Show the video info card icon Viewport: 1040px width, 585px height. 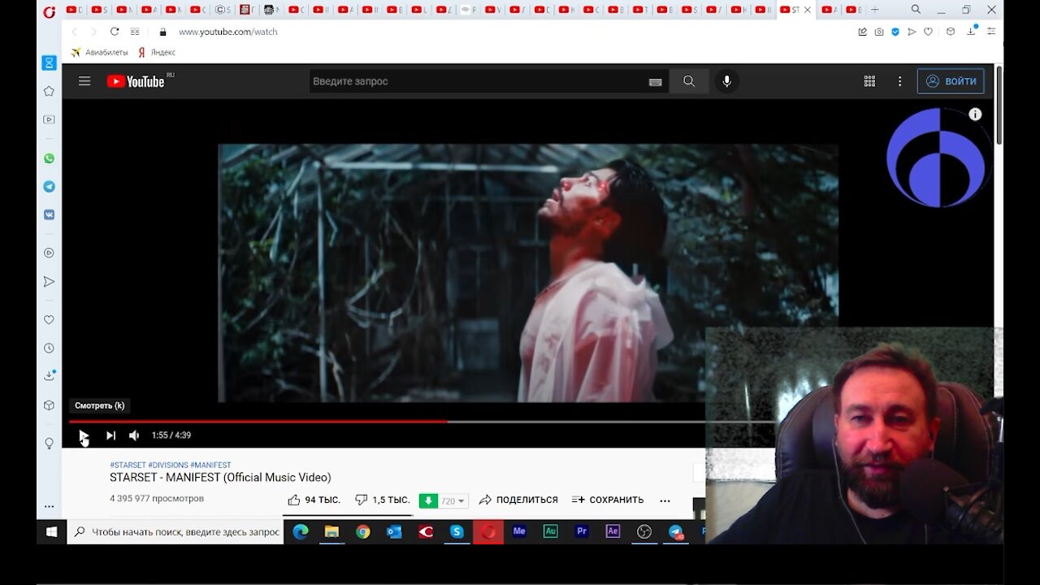click(x=975, y=115)
